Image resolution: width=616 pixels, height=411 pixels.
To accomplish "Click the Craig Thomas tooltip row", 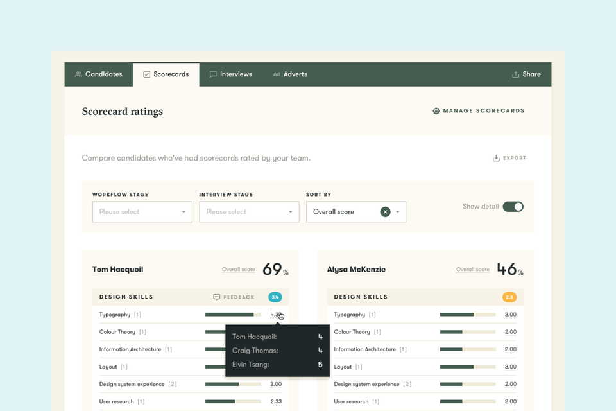I will click(x=277, y=351).
